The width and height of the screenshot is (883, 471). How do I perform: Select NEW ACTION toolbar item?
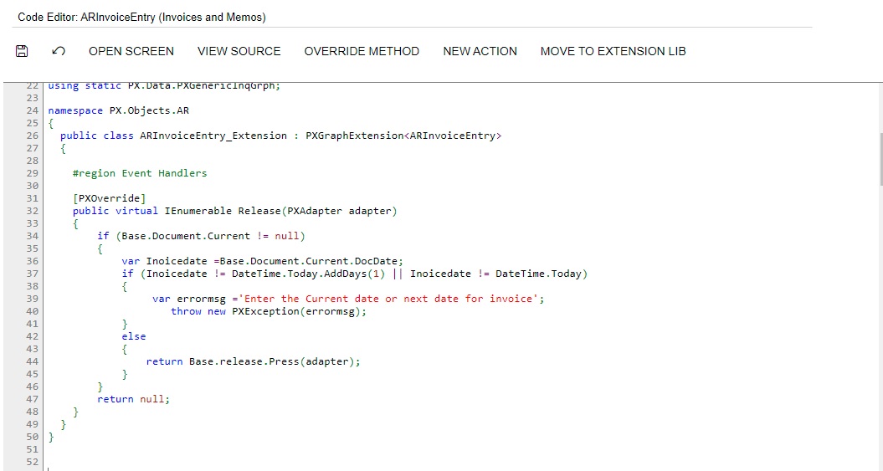[x=480, y=51]
